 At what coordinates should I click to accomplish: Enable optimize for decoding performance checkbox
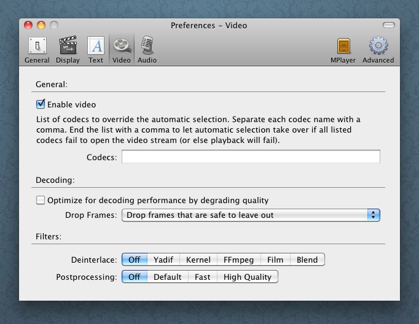(41, 200)
